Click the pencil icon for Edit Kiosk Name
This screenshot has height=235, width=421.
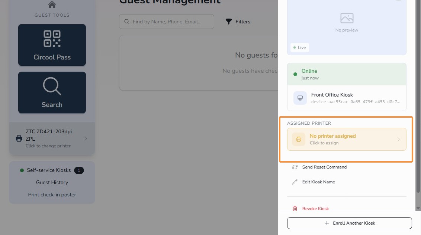coord(295,182)
